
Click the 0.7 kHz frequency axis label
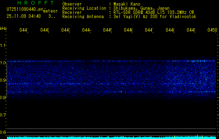coord(3,115)
